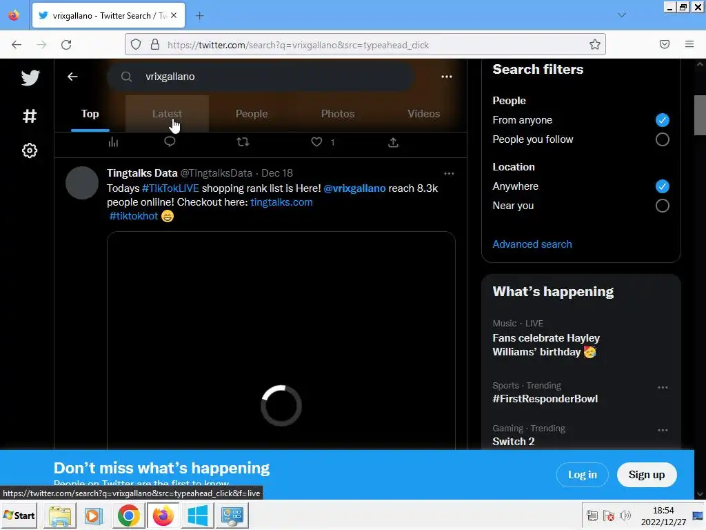Open options for #FirstResponderBowl trend
The image size is (706, 530).
click(x=663, y=388)
